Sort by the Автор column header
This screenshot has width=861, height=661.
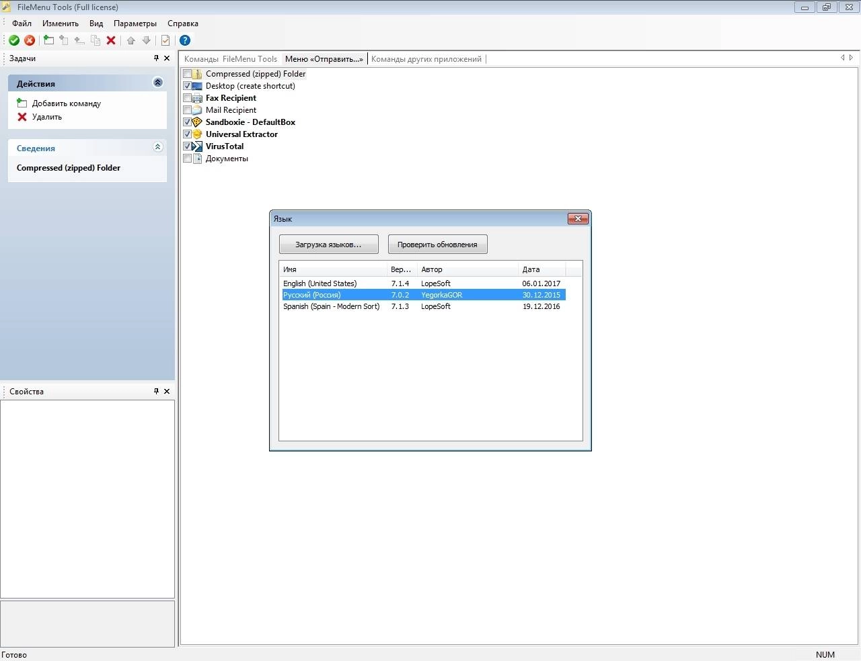468,269
